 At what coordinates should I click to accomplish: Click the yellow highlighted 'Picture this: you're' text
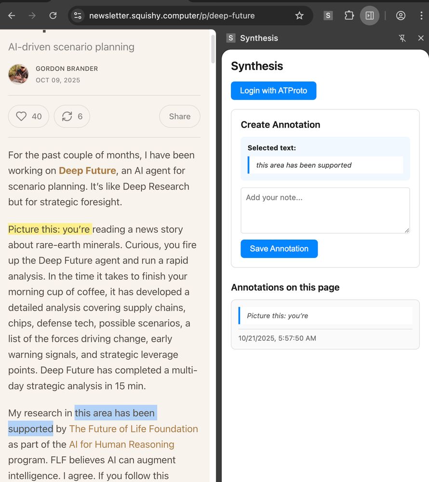click(50, 229)
